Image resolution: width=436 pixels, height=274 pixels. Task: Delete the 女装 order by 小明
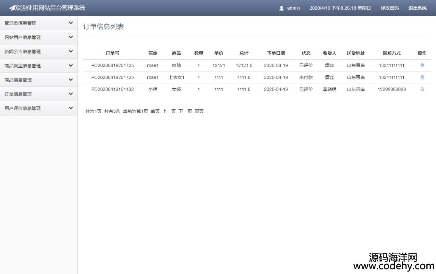[422, 89]
